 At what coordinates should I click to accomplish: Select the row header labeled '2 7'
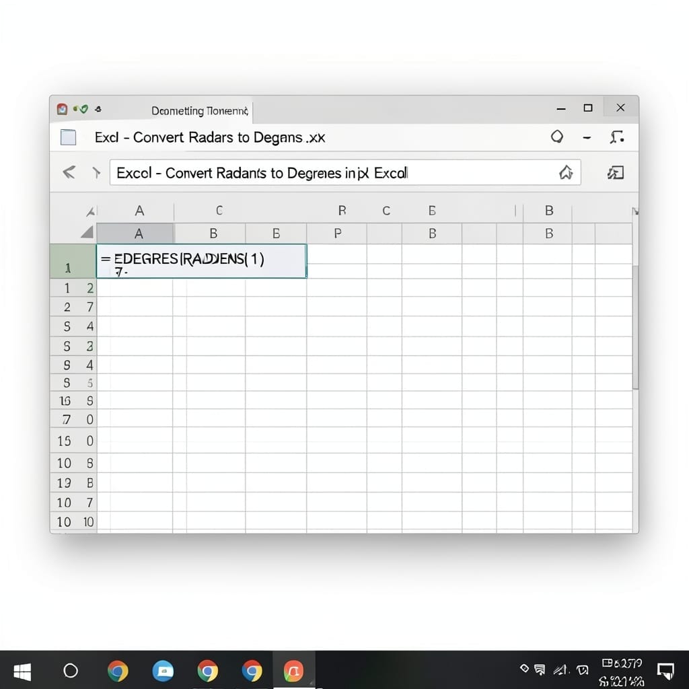point(73,307)
